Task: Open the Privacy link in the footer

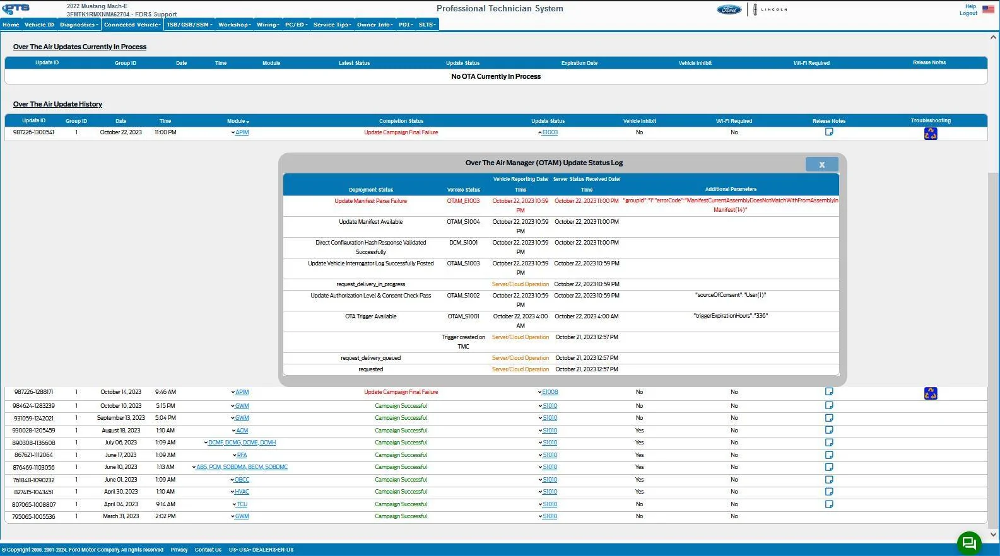Action: 179,550
